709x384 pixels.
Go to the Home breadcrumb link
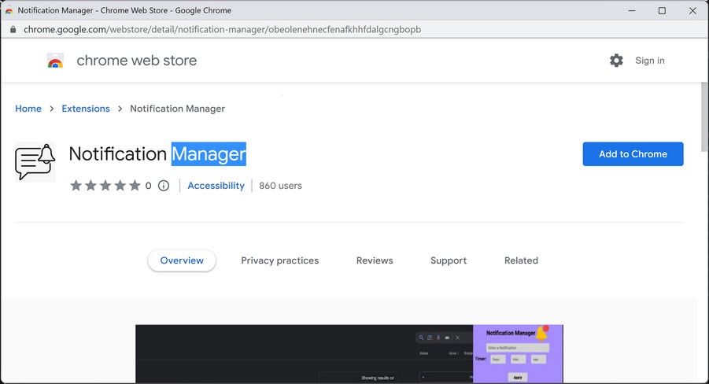[x=28, y=109]
